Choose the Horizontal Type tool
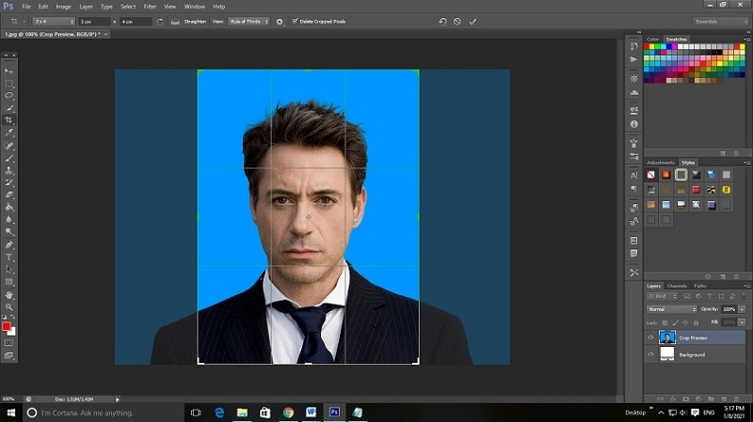The width and height of the screenshot is (753, 422). tap(9, 257)
